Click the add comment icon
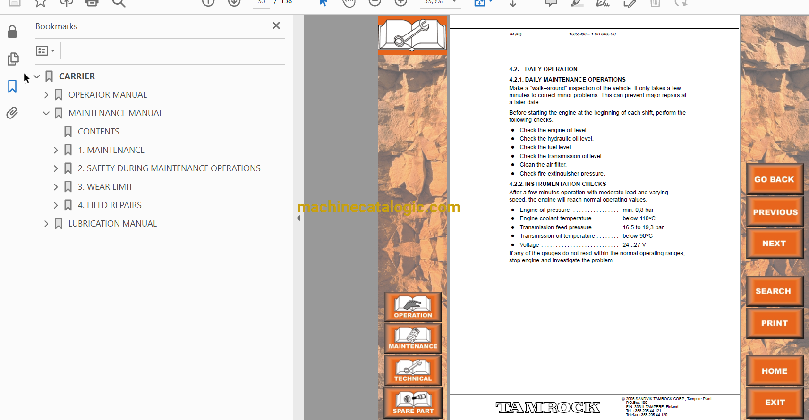 (551, 3)
